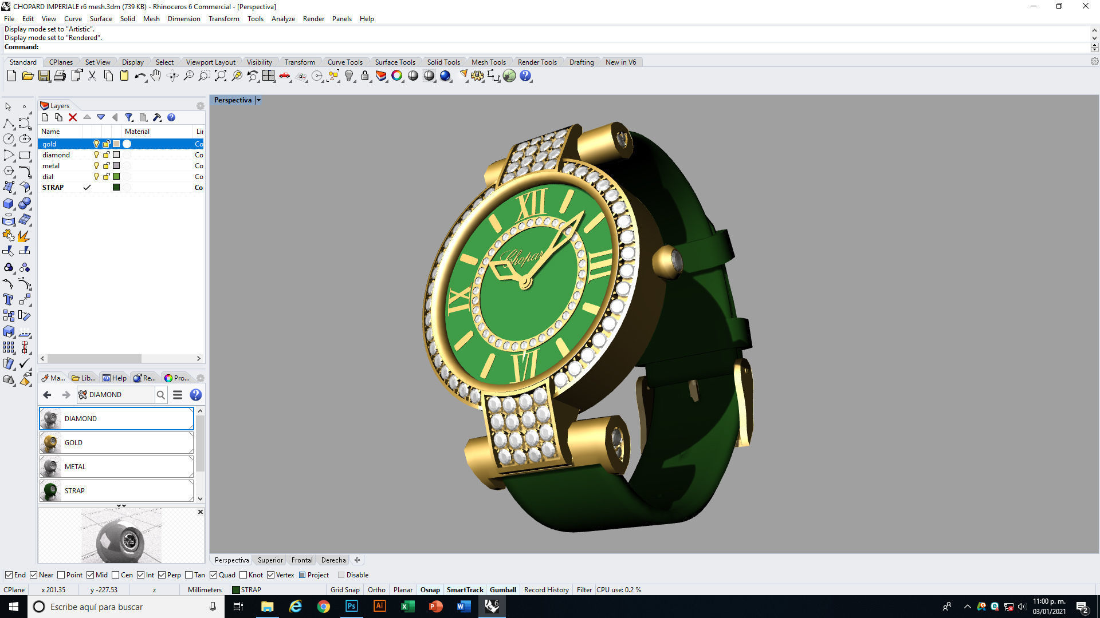This screenshot has height=618, width=1100.
Task: Enable Point osnap checkbox
Action: (x=61, y=575)
